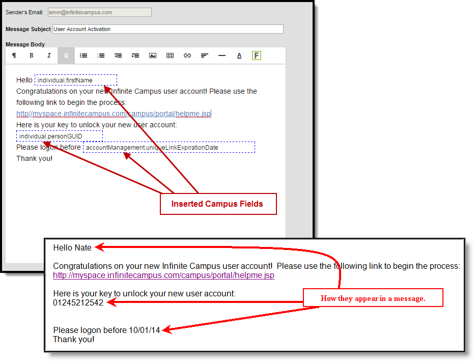Select the individual.firstName field
The height and width of the screenshot is (361, 476).
76,80
